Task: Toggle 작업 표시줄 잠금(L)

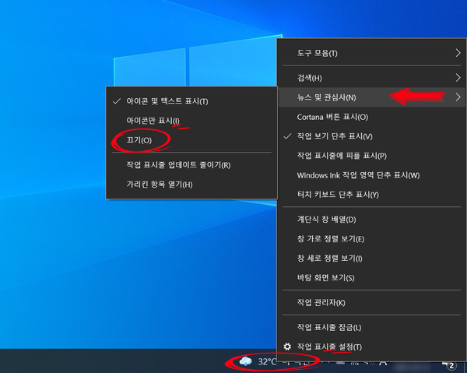Action: click(372, 327)
